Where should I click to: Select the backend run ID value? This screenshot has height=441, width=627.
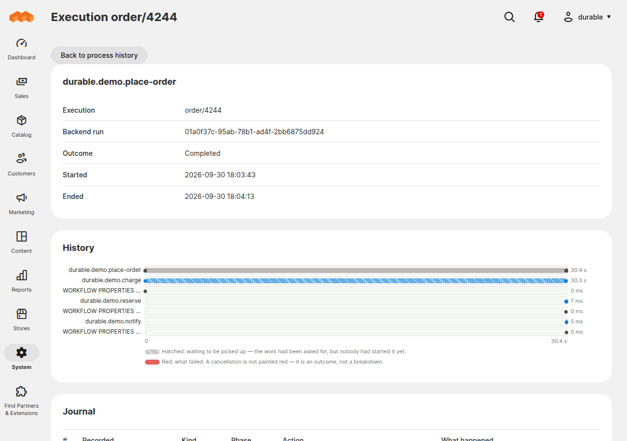254,132
